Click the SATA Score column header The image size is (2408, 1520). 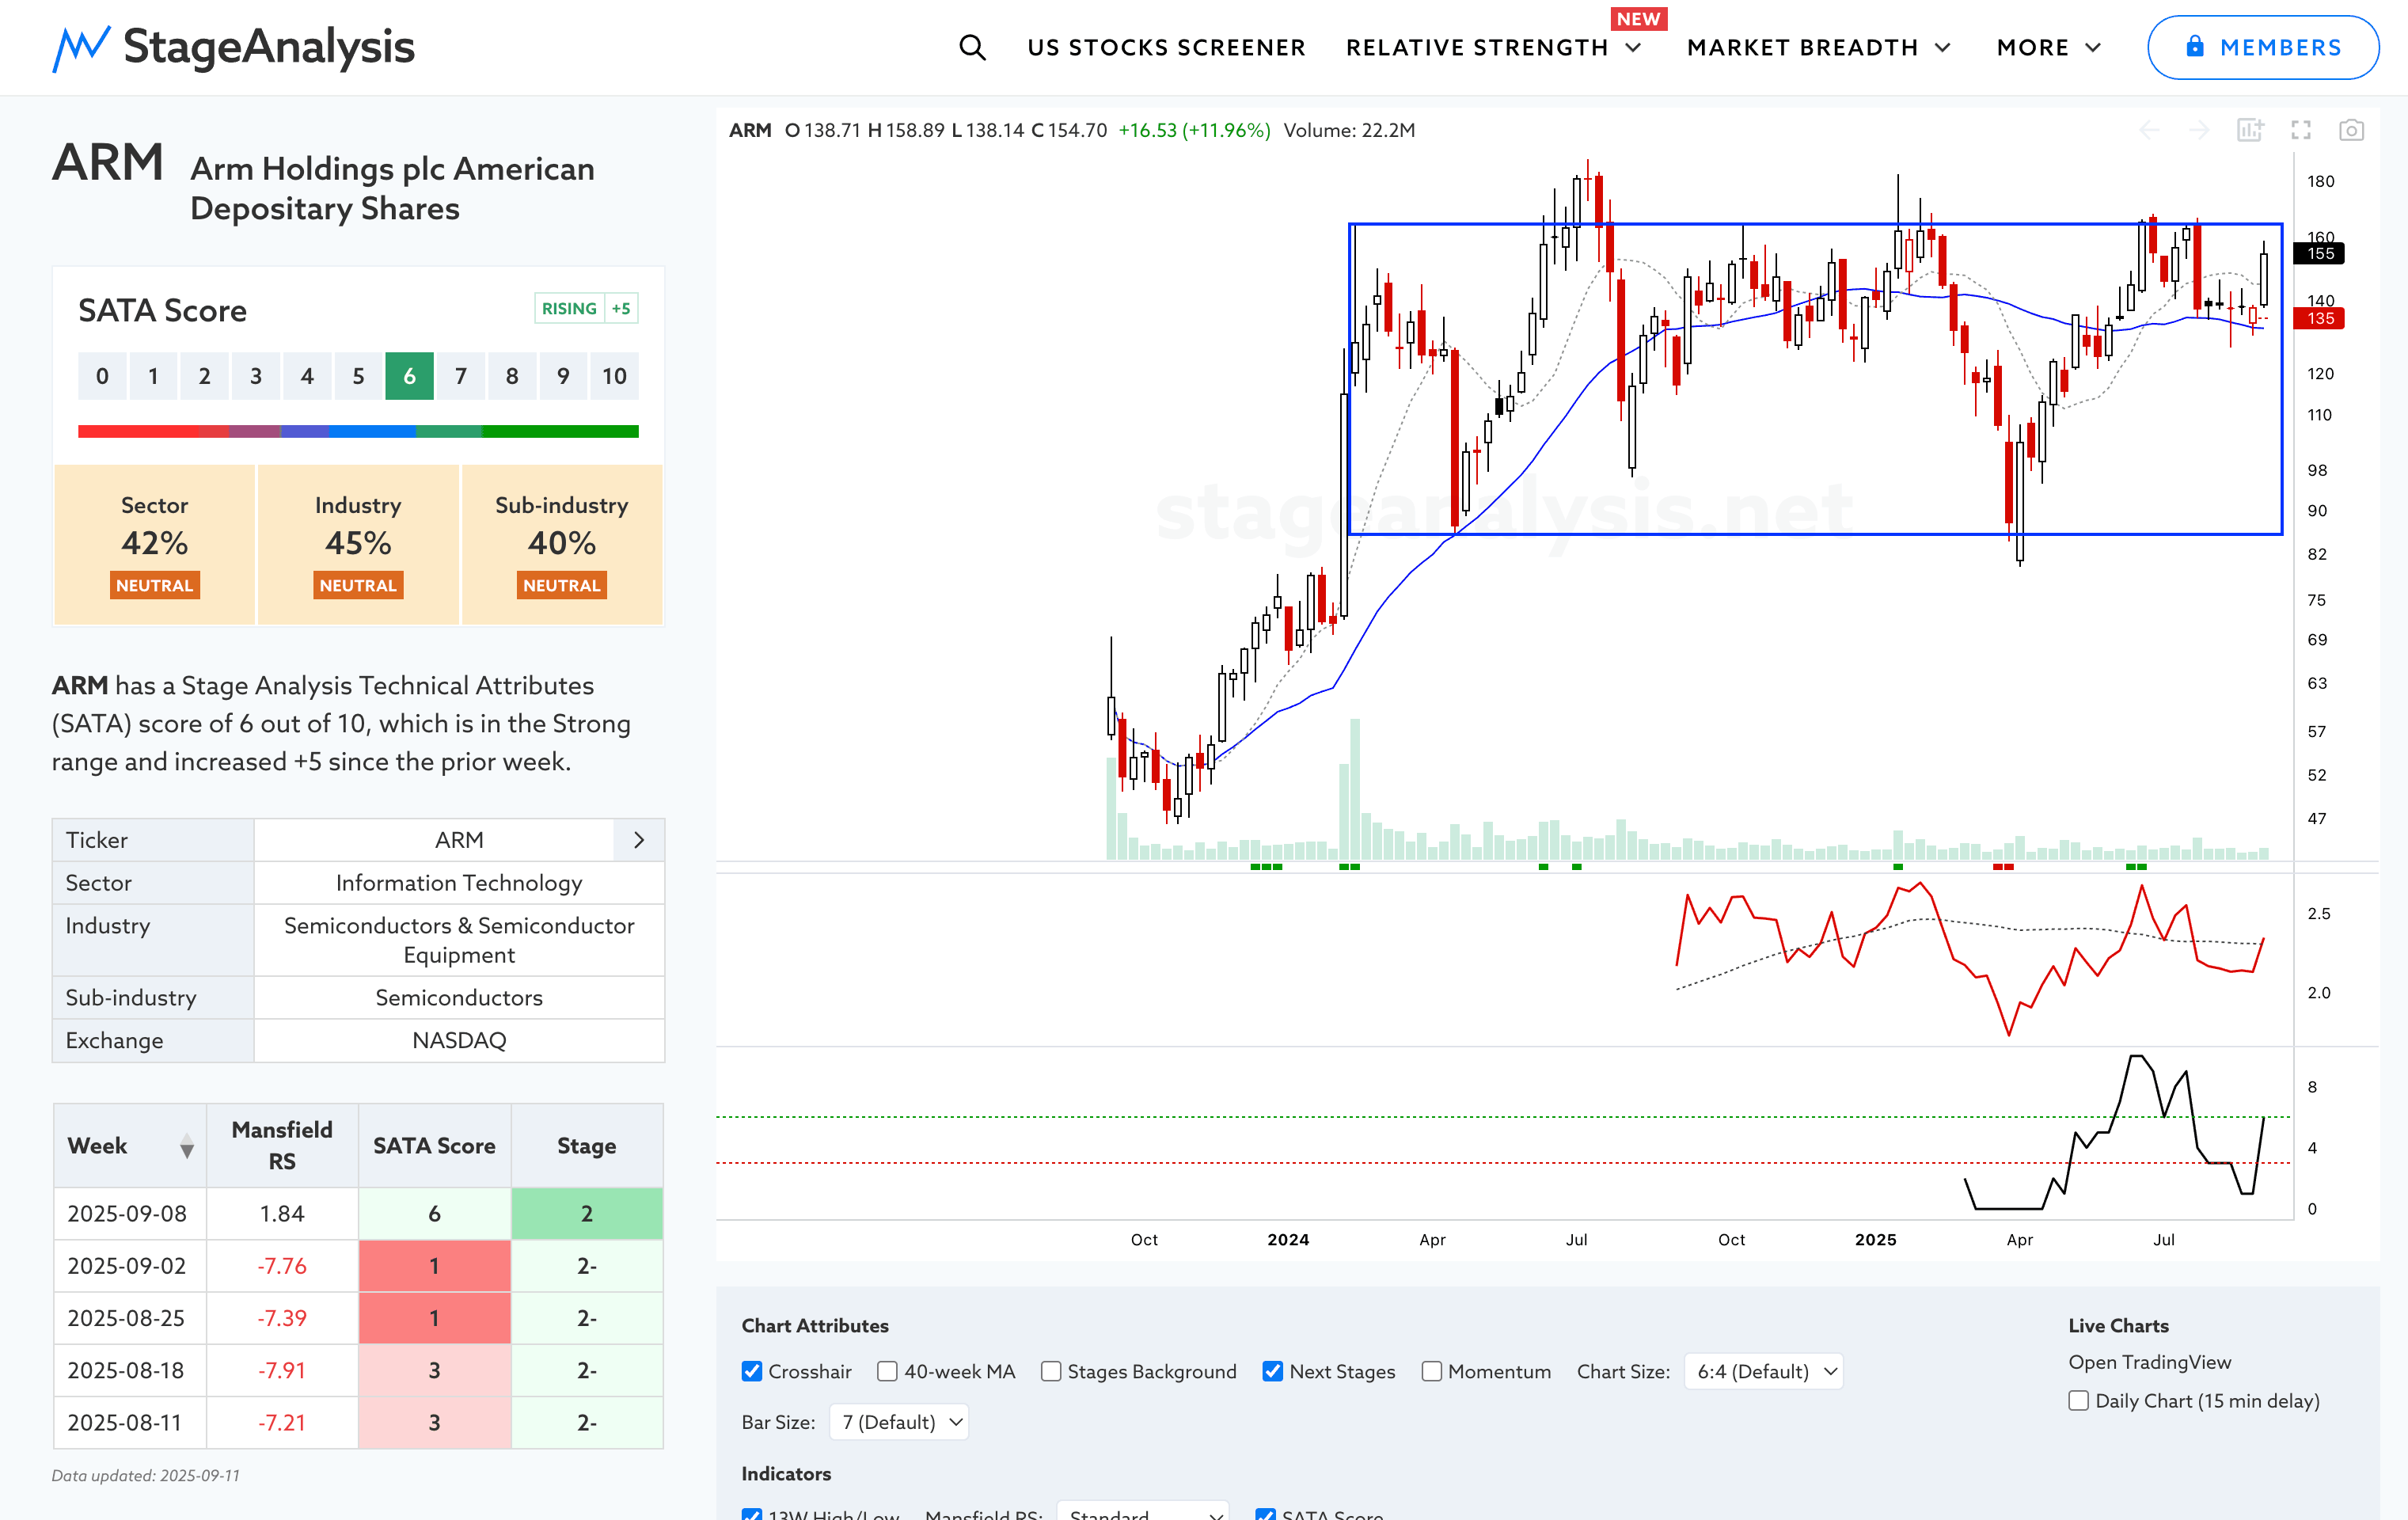click(x=434, y=1145)
